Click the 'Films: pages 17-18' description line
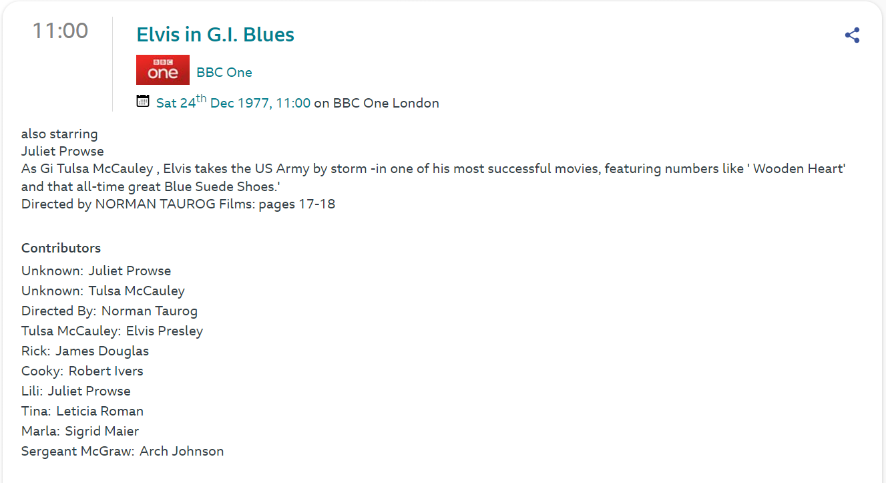This screenshot has width=886, height=483. [277, 204]
